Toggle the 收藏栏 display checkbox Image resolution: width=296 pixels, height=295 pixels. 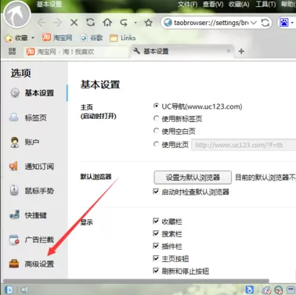click(156, 221)
